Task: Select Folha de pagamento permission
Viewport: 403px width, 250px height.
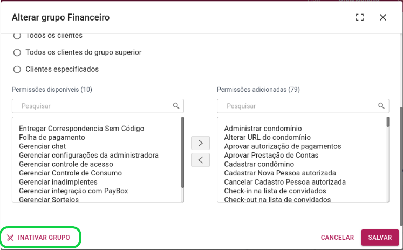Action: tap(52, 137)
